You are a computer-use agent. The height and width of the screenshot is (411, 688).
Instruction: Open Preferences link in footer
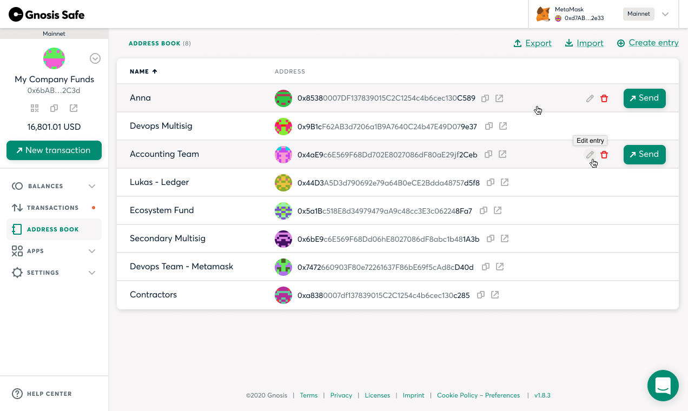(502, 395)
